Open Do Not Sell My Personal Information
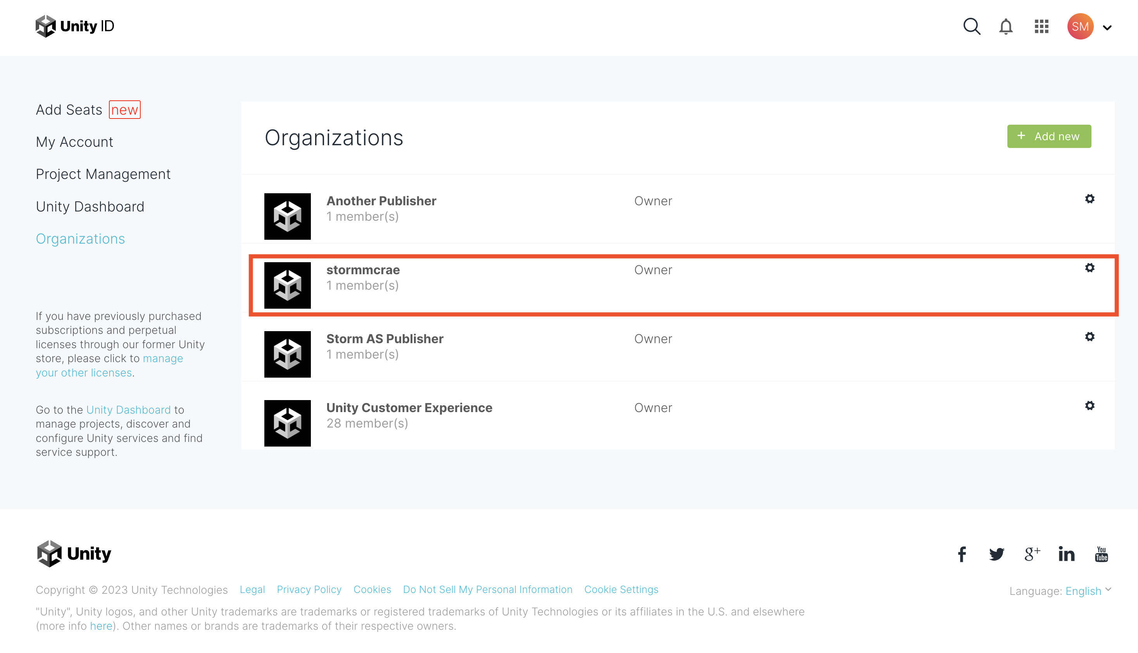This screenshot has width=1138, height=653. (x=487, y=590)
